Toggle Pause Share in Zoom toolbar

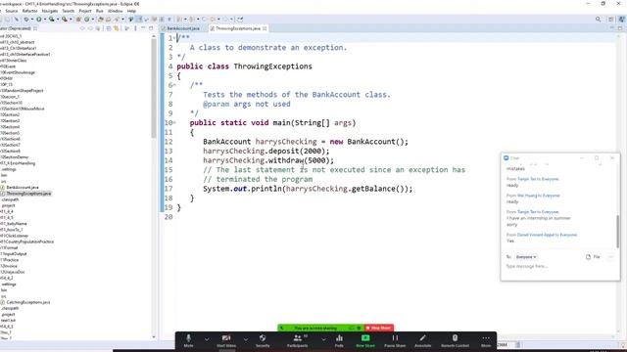(x=395, y=340)
